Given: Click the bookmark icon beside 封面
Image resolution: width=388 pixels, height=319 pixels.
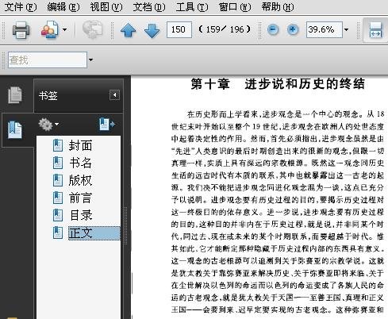Looking at the screenshot, I should click(x=58, y=145).
